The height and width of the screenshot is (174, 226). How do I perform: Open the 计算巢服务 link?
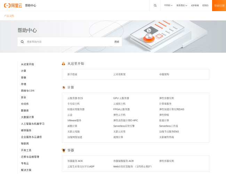[x=165, y=104]
